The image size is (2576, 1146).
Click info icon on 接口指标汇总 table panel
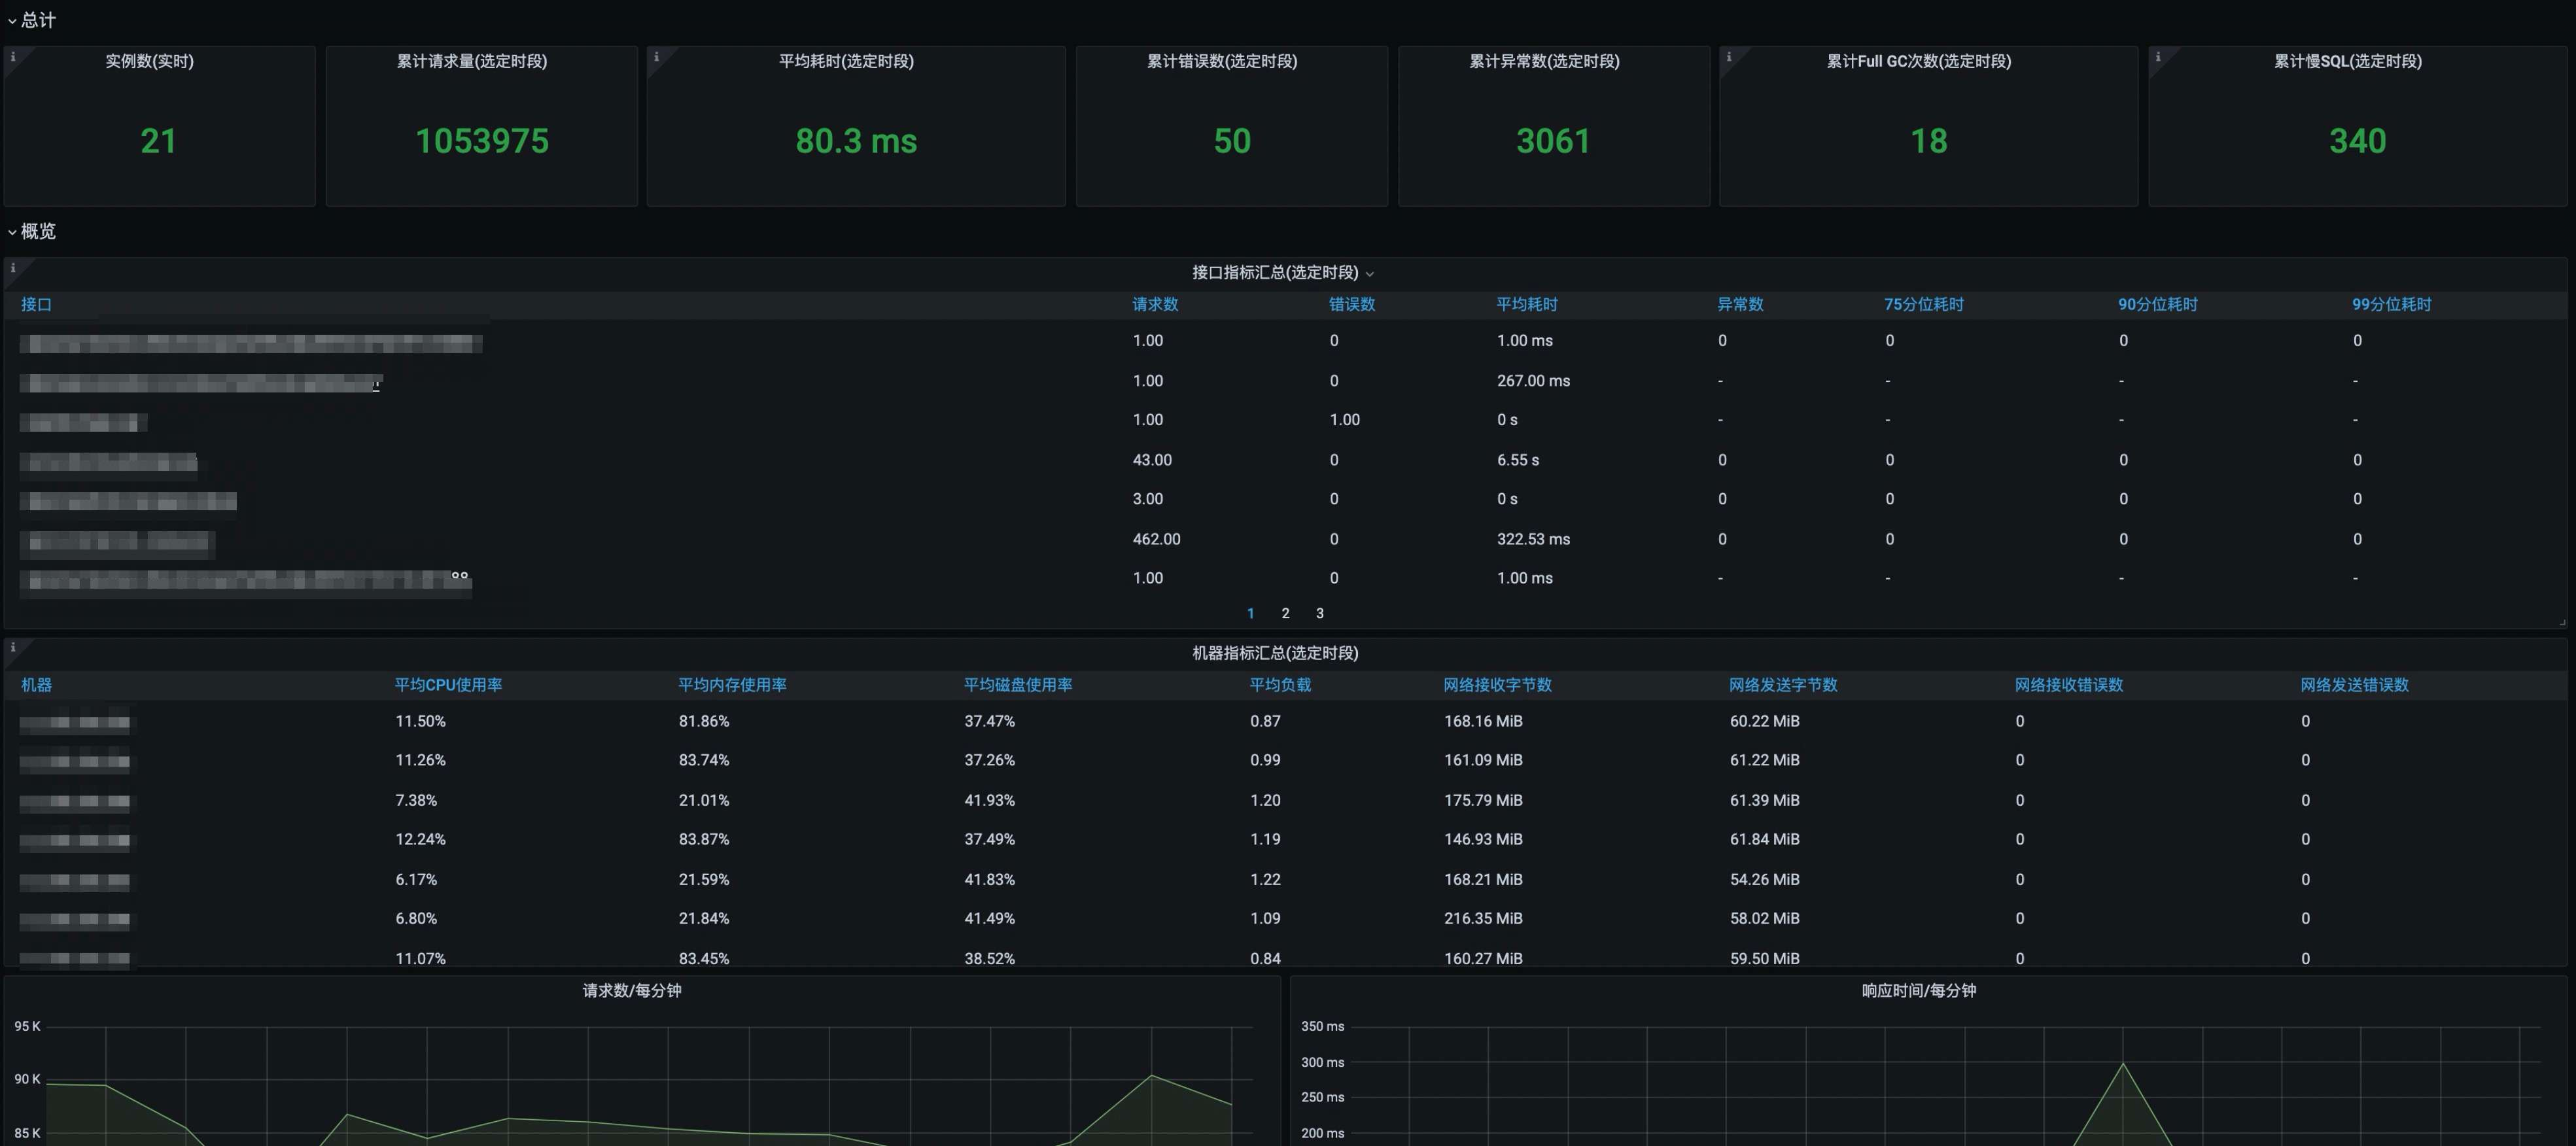(x=13, y=268)
